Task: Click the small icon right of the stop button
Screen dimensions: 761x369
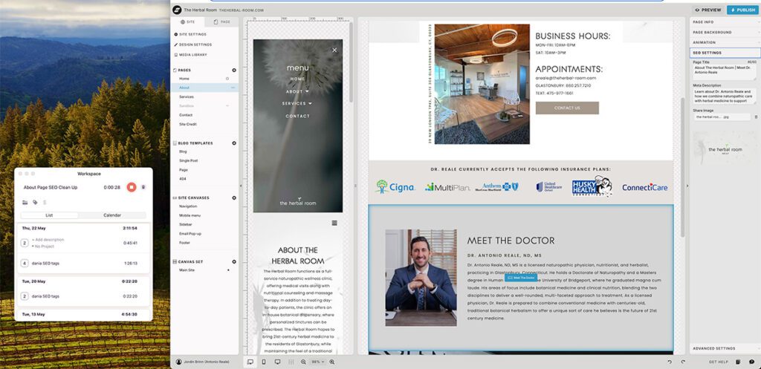Action: pyautogui.click(x=143, y=187)
